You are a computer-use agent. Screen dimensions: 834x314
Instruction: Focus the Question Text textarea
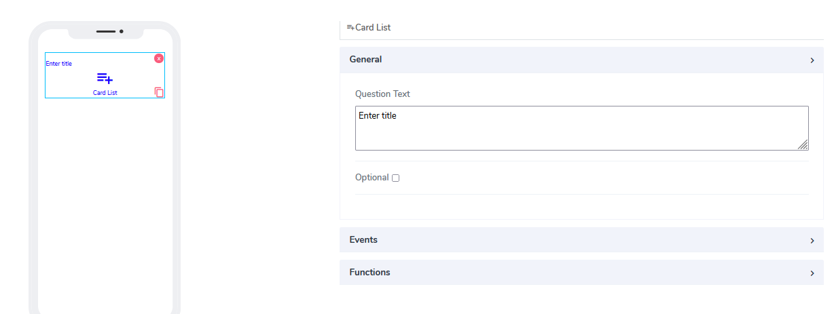coord(581,128)
